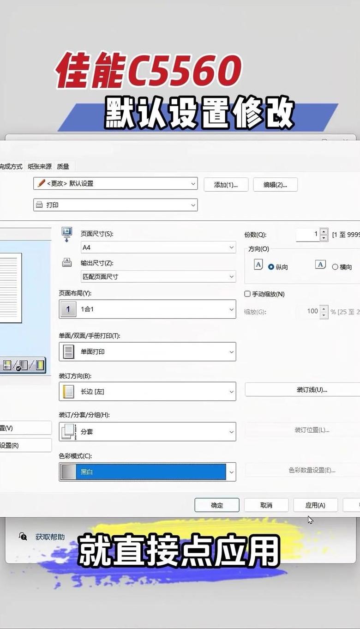Expand the 匹配页面尺寸 output size dropdown arrow
This screenshot has height=629, width=360.
pyautogui.click(x=232, y=277)
